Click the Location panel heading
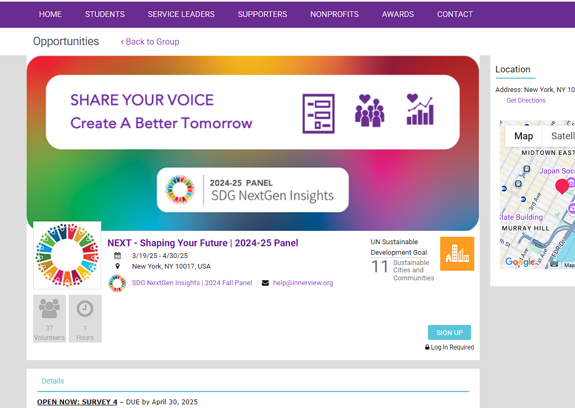This screenshot has height=408, width=575. pos(513,69)
